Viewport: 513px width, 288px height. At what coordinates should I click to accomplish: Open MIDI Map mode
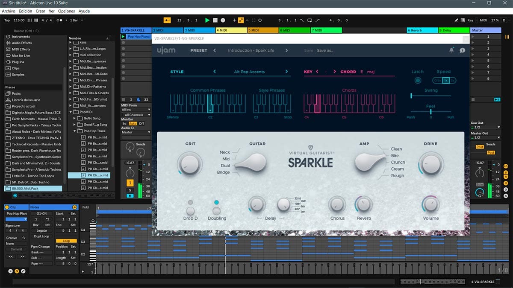pos(483,20)
